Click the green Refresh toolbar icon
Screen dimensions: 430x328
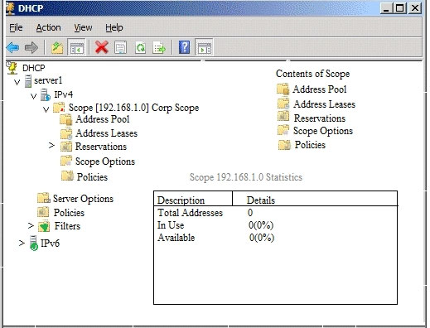[140, 47]
